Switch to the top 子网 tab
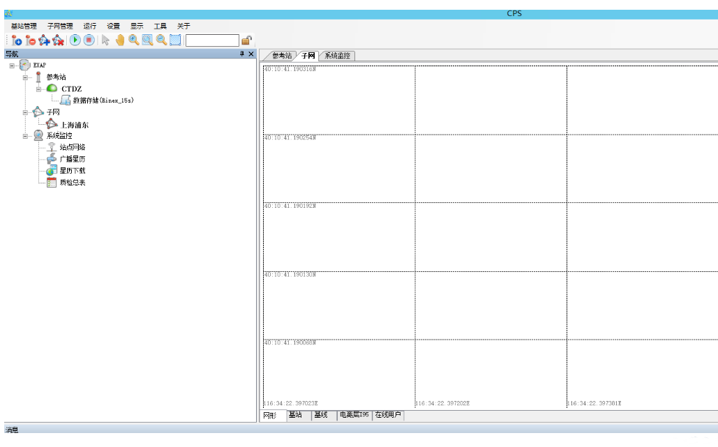Image resolution: width=718 pixels, height=447 pixels. tap(308, 56)
